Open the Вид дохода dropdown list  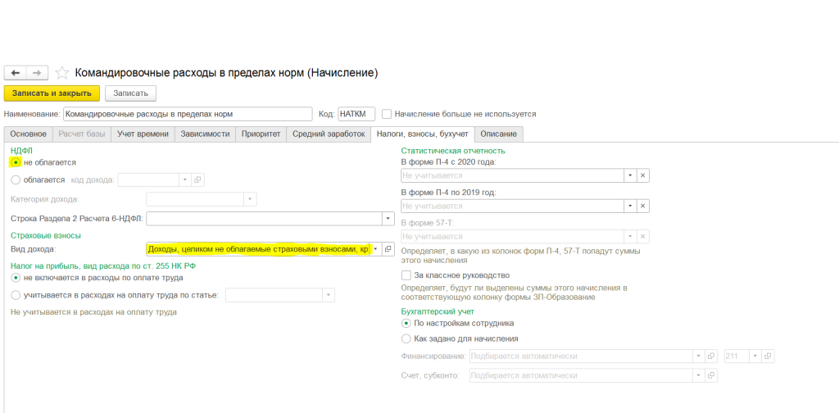click(375, 248)
